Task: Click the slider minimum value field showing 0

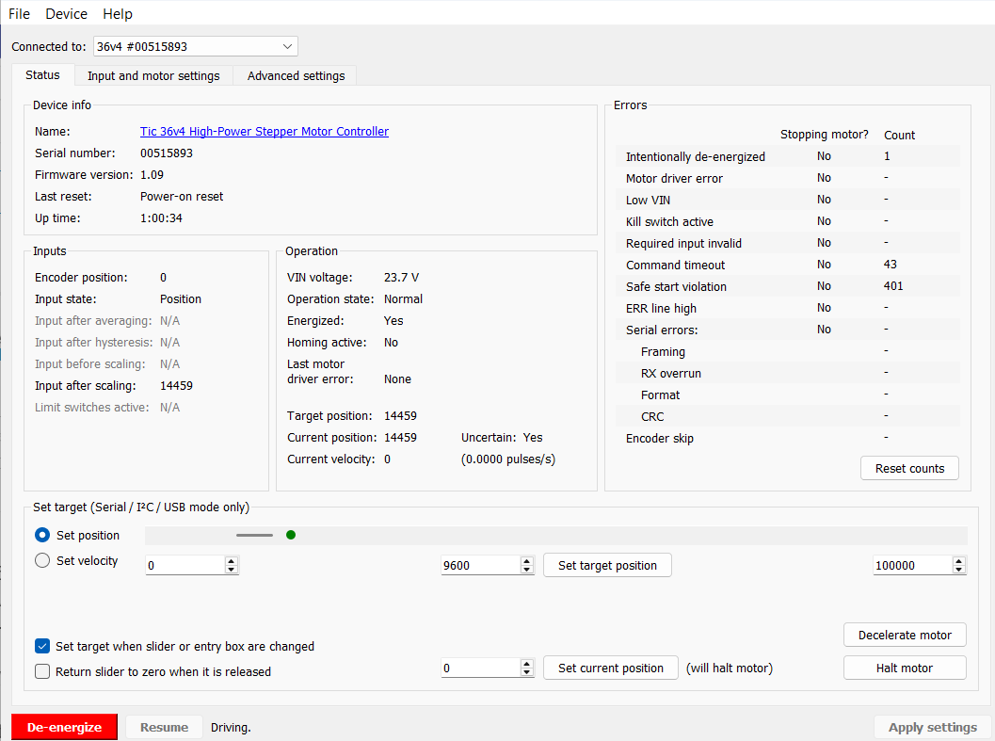Action: click(185, 565)
